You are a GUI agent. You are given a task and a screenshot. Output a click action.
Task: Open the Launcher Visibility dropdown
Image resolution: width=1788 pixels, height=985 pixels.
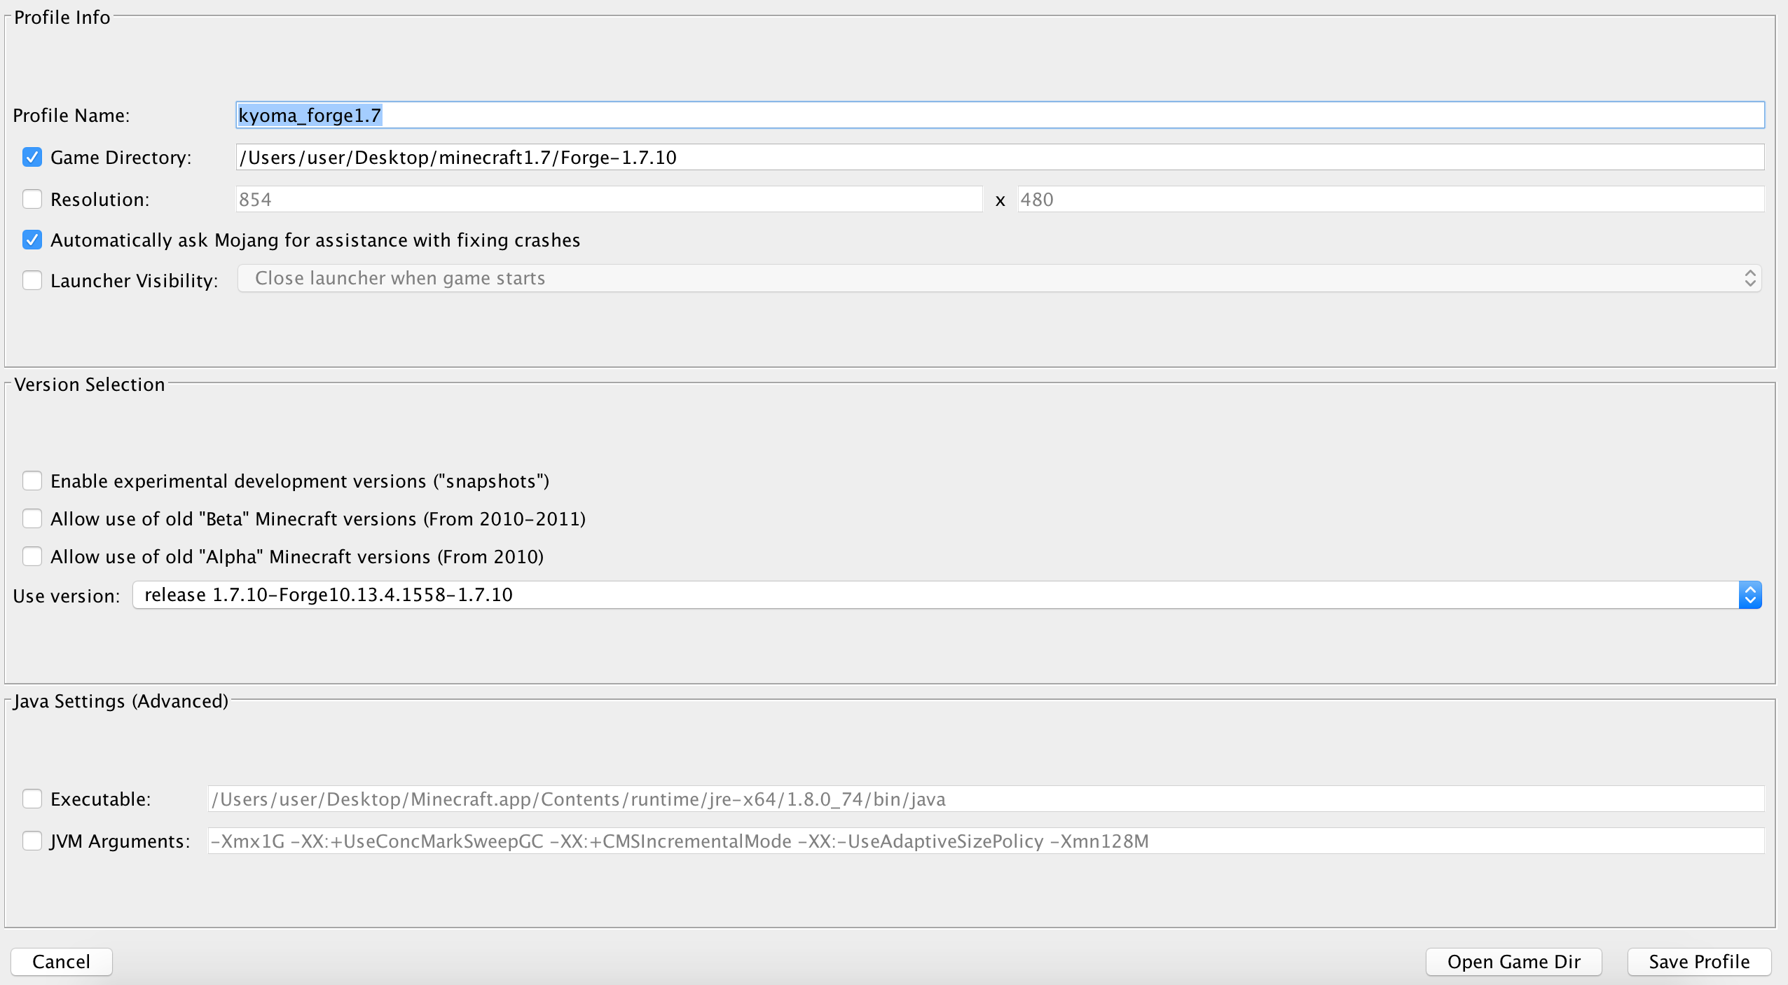[999, 278]
